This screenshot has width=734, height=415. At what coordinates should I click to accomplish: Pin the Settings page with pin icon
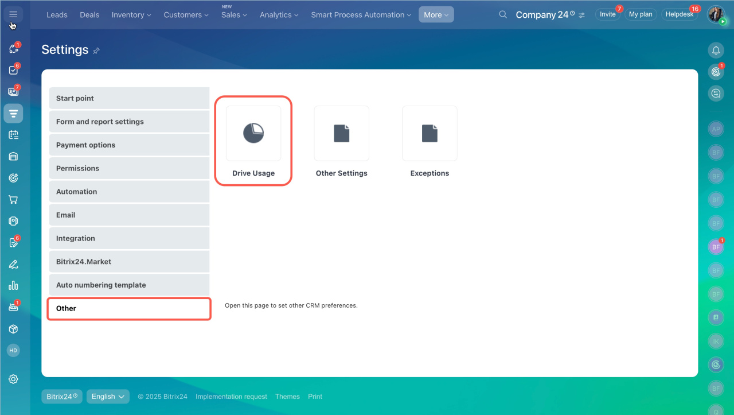click(96, 51)
